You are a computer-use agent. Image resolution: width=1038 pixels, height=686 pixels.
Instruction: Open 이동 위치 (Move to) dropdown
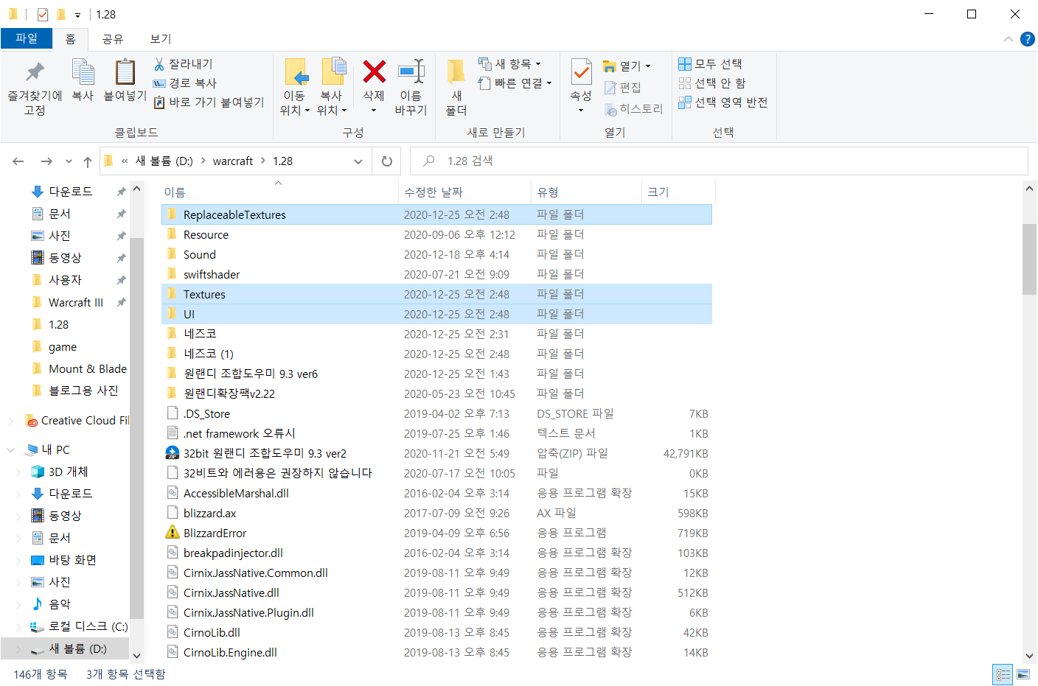coord(294,103)
